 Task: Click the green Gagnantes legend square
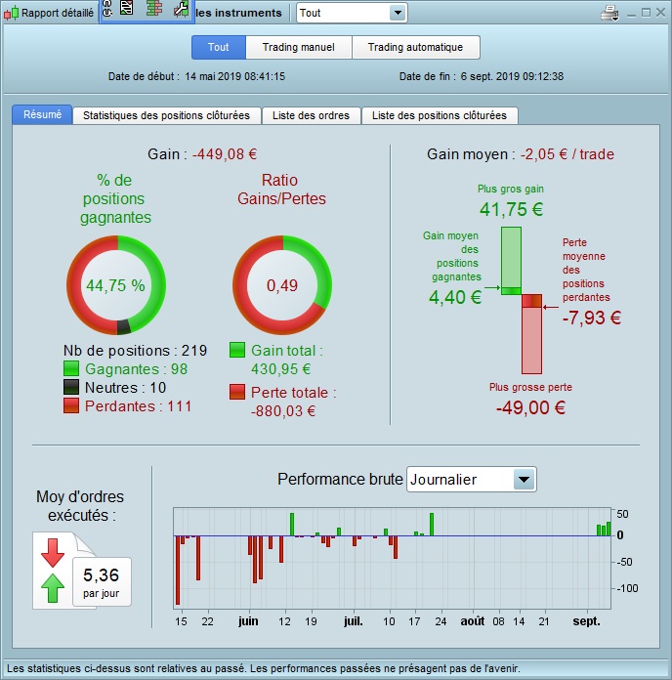click(x=71, y=368)
